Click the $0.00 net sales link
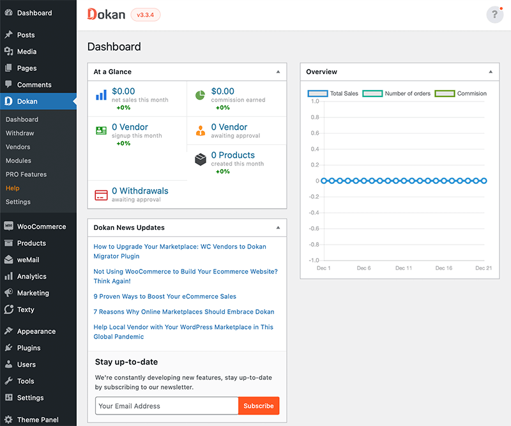511x426 pixels. [x=123, y=91]
